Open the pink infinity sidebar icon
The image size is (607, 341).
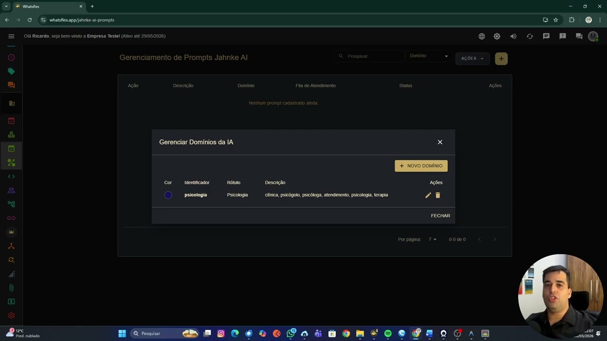pyautogui.click(x=11, y=218)
